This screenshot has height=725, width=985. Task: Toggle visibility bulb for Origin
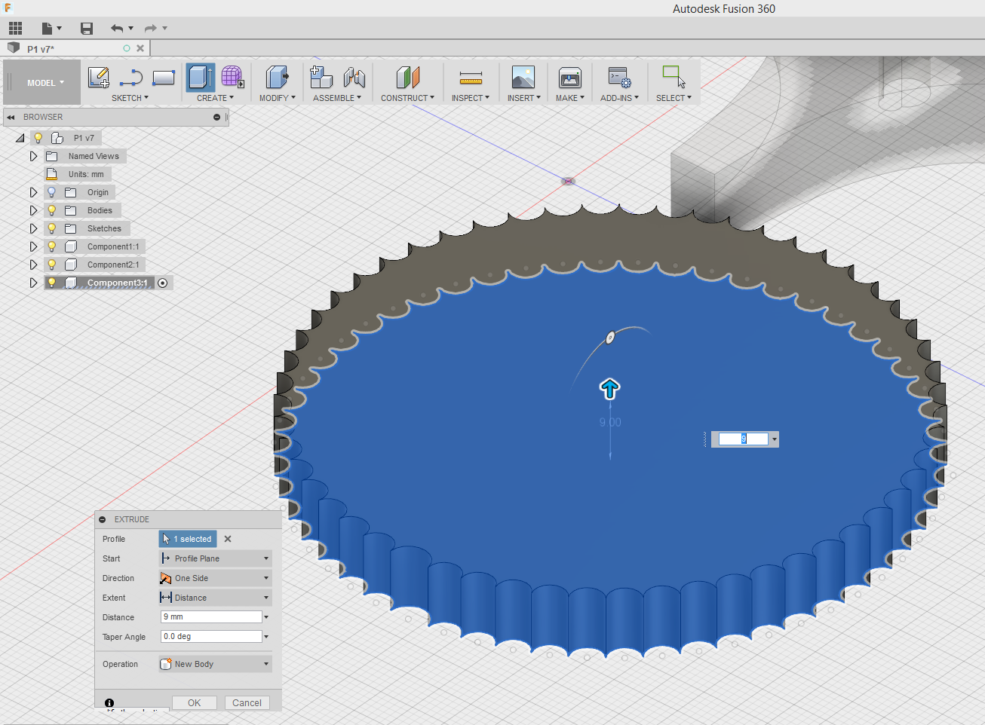51,192
